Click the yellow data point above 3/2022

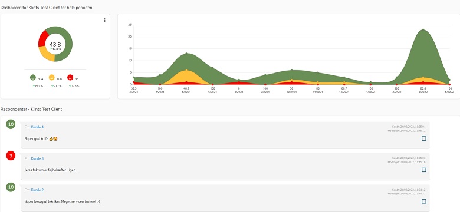tap(423, 78)
